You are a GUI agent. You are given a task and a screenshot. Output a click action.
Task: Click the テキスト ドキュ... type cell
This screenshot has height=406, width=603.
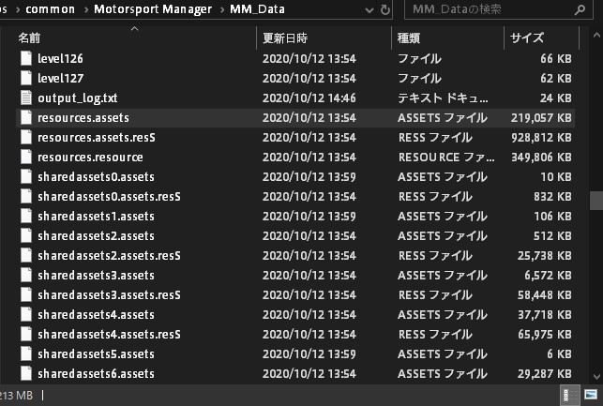pyautogui.click(x=443, y=98)
